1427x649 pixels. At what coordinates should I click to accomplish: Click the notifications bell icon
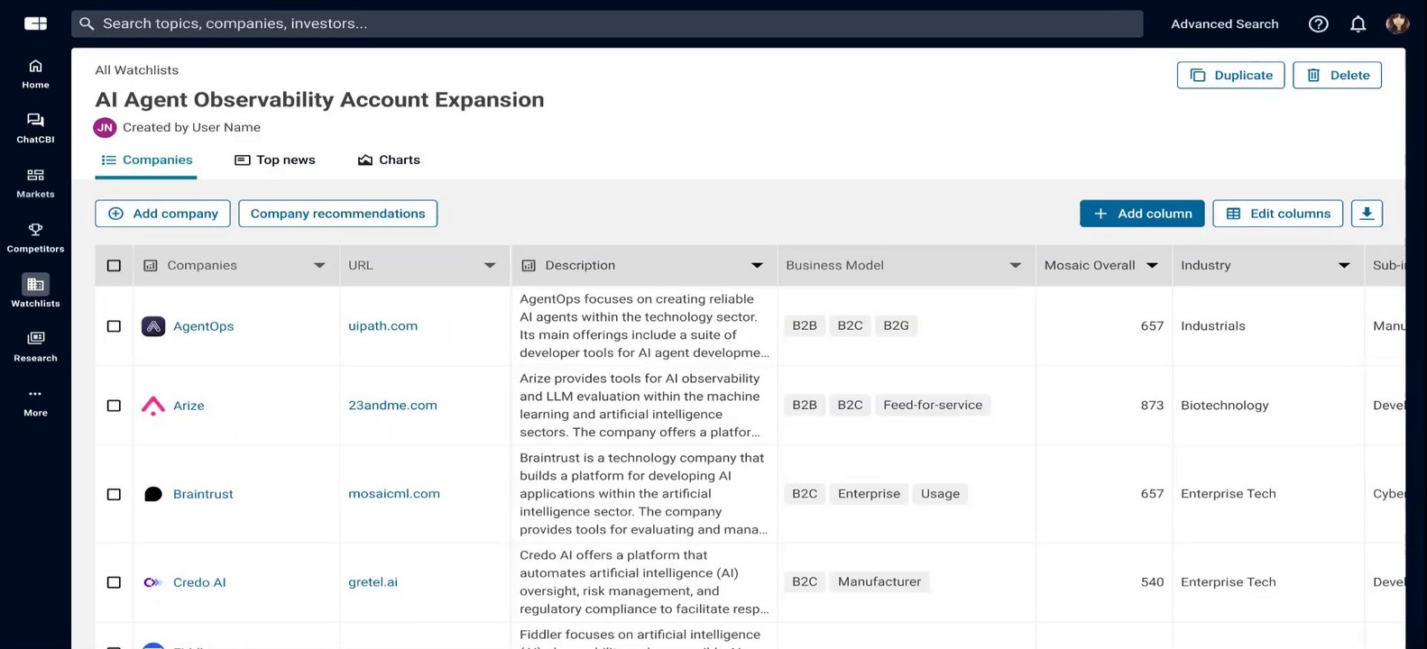pyautogui.click(x=1358, y=24)
